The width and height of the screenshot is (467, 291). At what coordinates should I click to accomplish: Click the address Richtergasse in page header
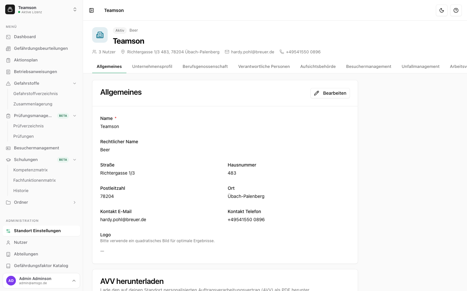173,52
